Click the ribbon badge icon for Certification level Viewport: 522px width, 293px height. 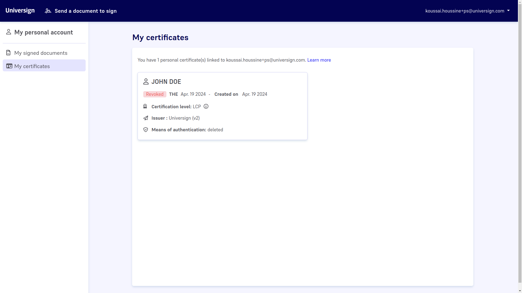tap(145, 106)
